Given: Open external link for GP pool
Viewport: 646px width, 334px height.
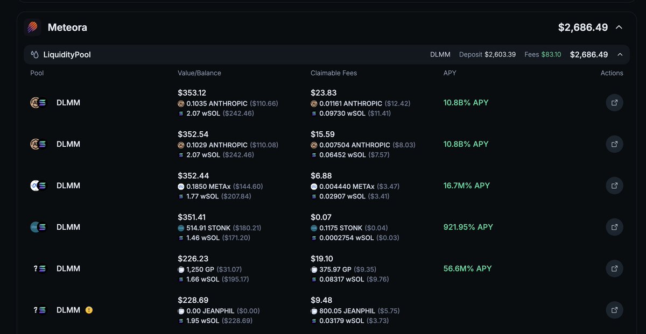Looking at the screenshot, I should (x=615, y=268).
